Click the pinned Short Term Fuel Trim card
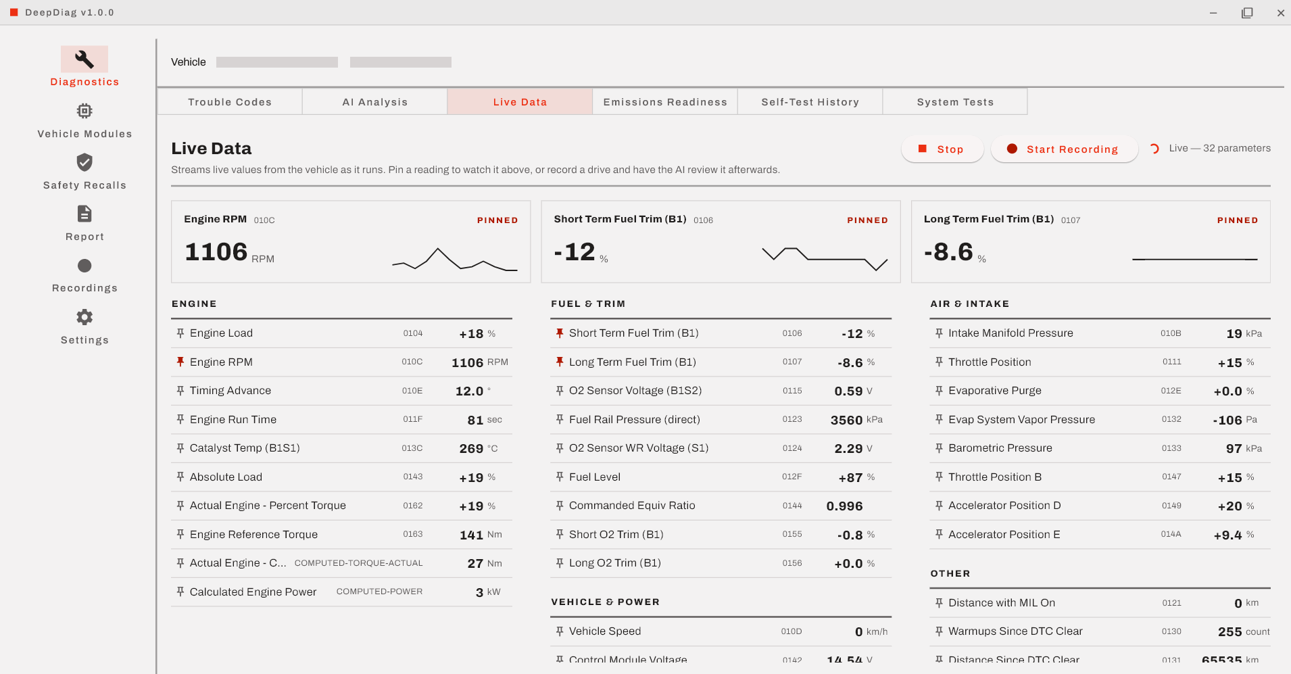 (x=721, y=241)
